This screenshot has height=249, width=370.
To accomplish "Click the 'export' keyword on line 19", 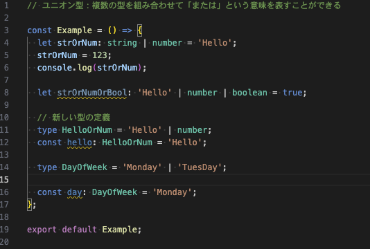I will (x=42, y=230).
